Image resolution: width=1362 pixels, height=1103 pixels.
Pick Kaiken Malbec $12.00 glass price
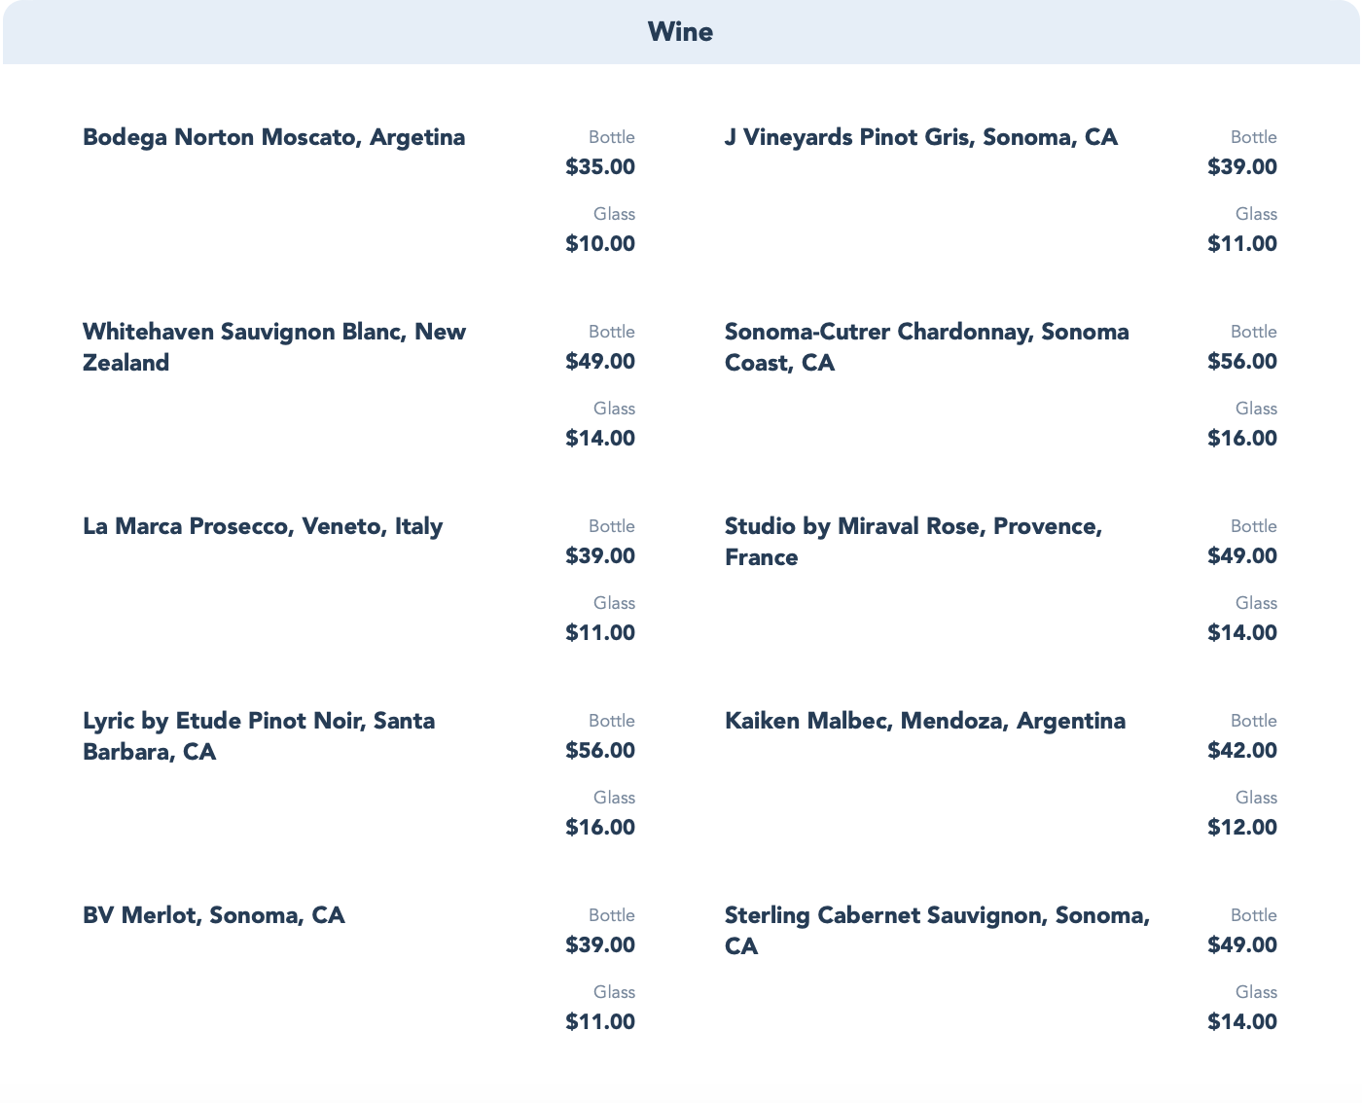click(1242, 828)
